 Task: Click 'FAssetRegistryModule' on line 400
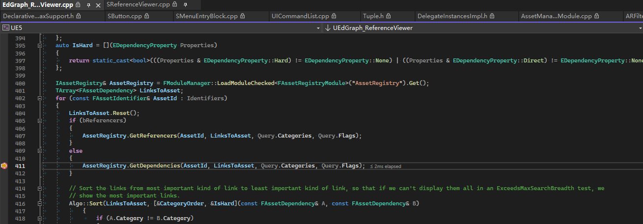pyautogui.click(x=311, y=84)
